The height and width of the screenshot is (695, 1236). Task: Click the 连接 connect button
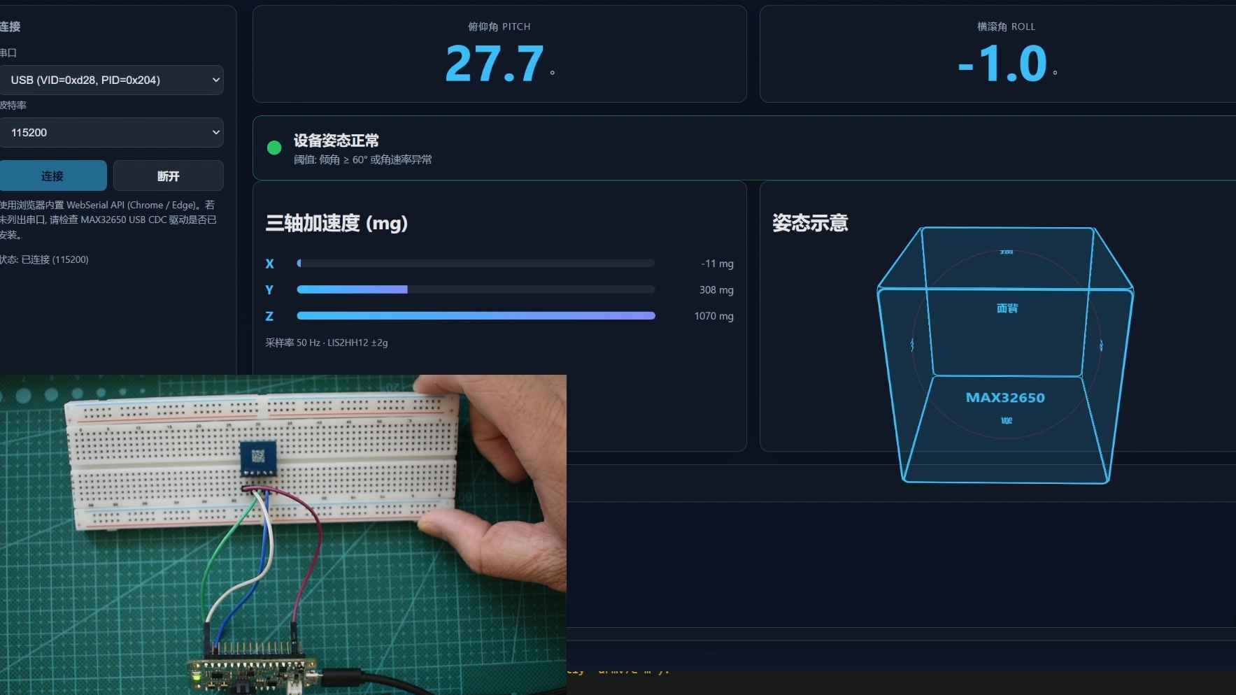tap(53, 175)
